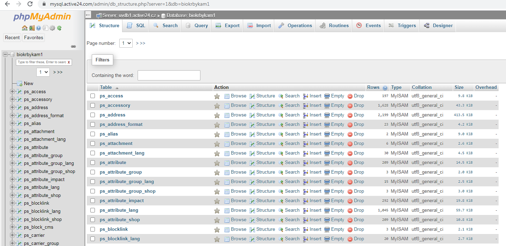Open navigation panel settings gear icon

52,28
